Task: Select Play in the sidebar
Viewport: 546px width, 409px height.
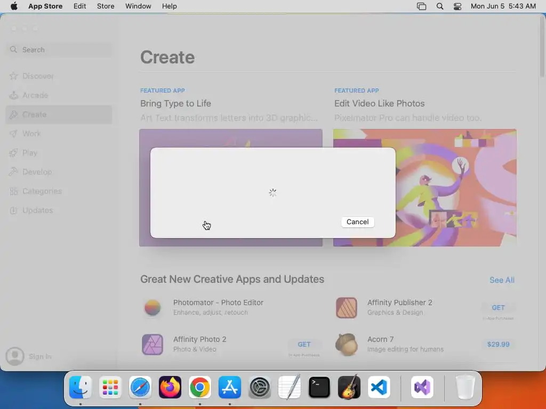Action: [59, 153]
